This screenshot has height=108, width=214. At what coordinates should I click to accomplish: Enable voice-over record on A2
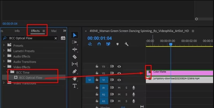click(x=133, y=94)
